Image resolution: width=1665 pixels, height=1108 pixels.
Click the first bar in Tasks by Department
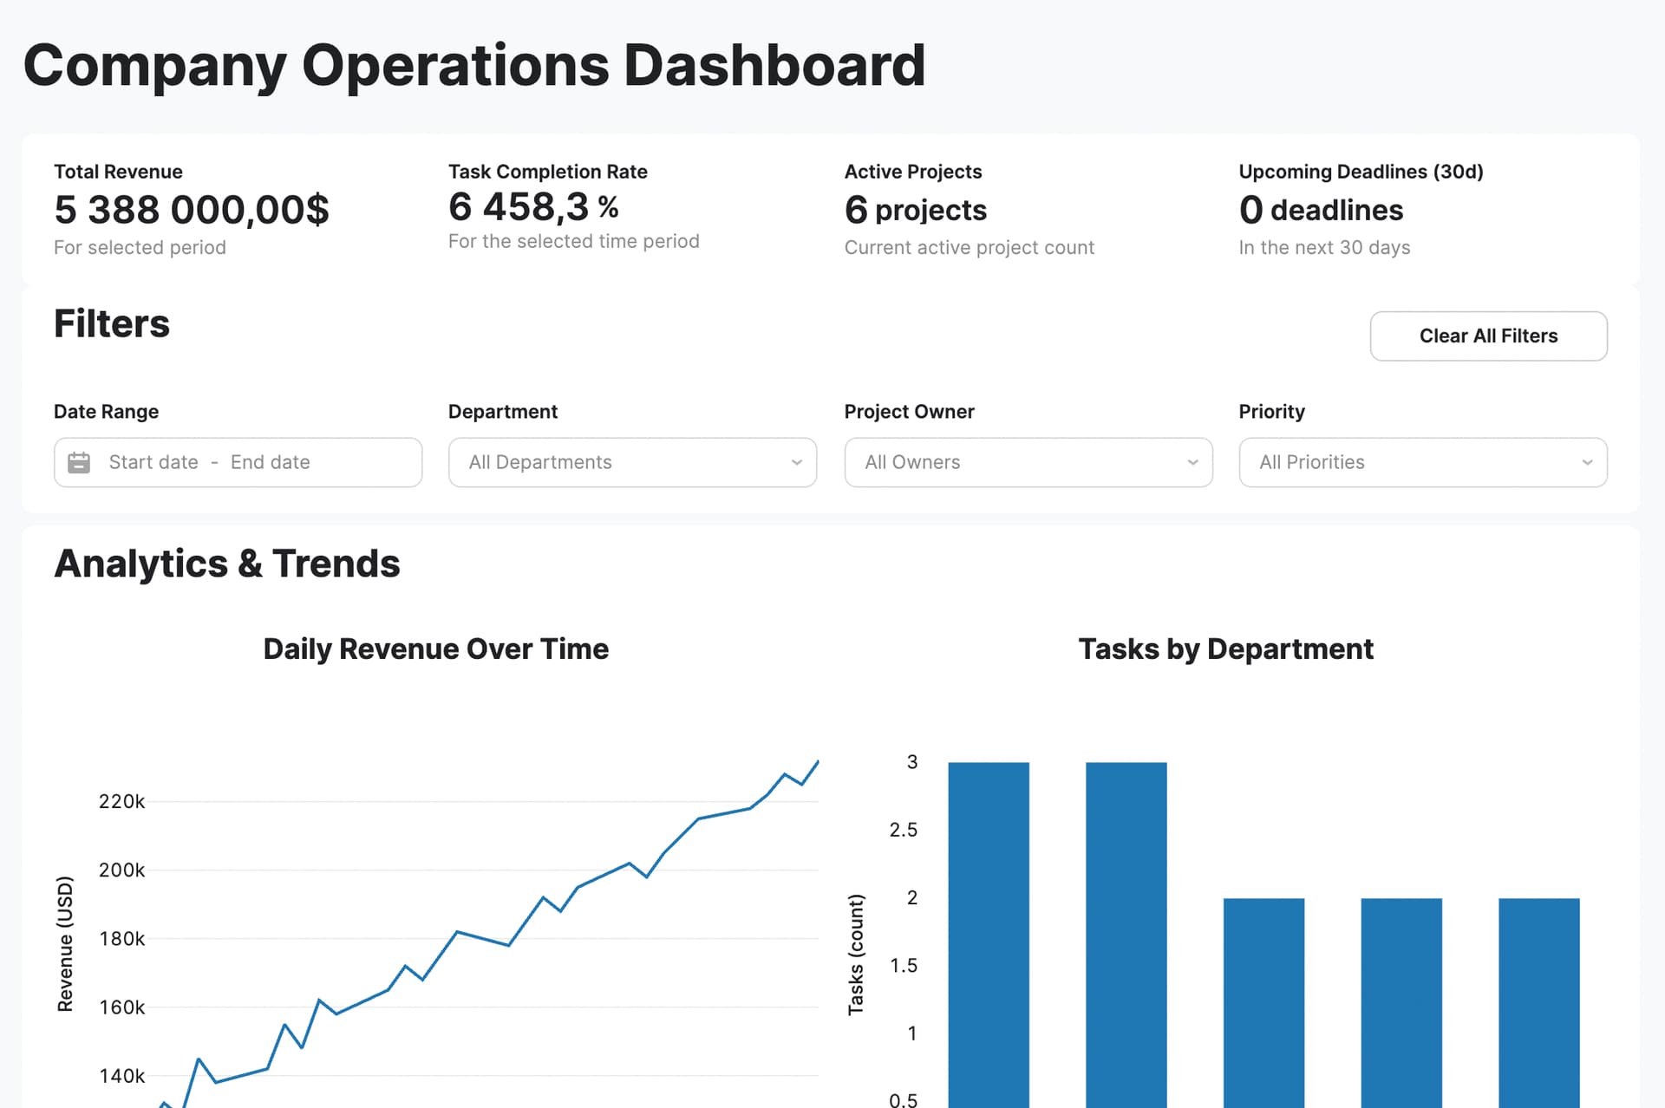click(988, 936)
